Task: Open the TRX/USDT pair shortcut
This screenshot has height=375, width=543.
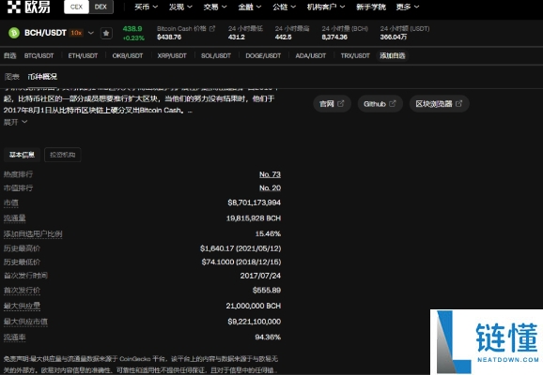Action: [355, 55]
